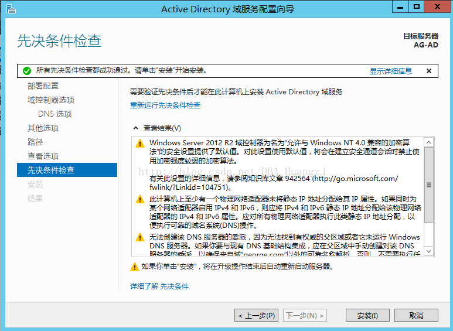This screenshot has width=453, height=331.
Task: Go to the 路径 step
Action: pos(35,142)
